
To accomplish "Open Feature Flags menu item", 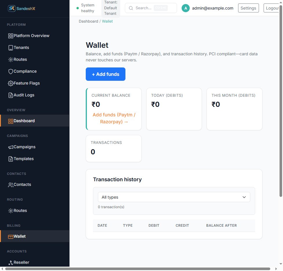I will pos(35,83).
